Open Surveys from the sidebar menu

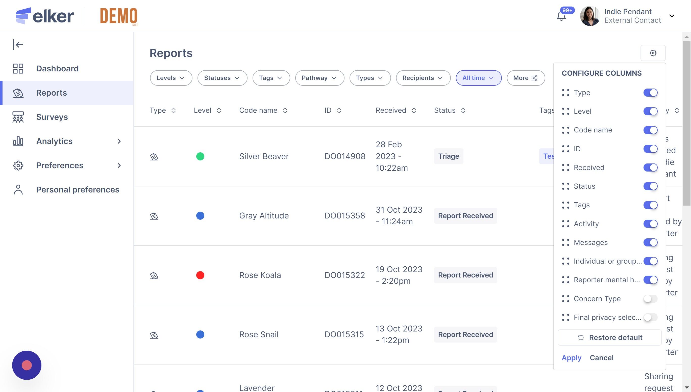coord(52,117)
